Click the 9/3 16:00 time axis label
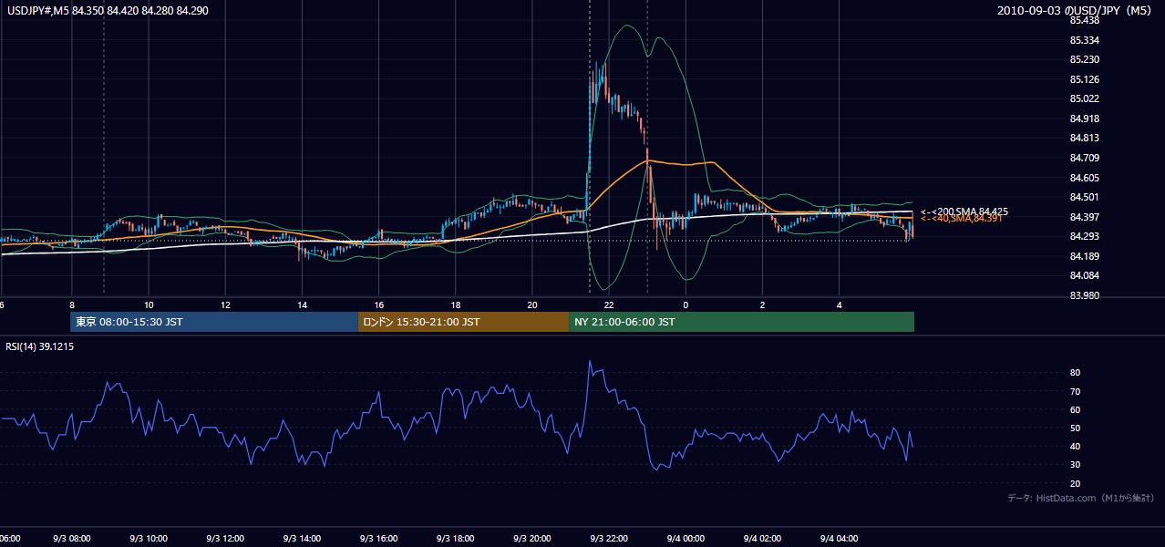The height and width of the screenshot is (547, 1165). pyautogui.click(x=377, y=538)
